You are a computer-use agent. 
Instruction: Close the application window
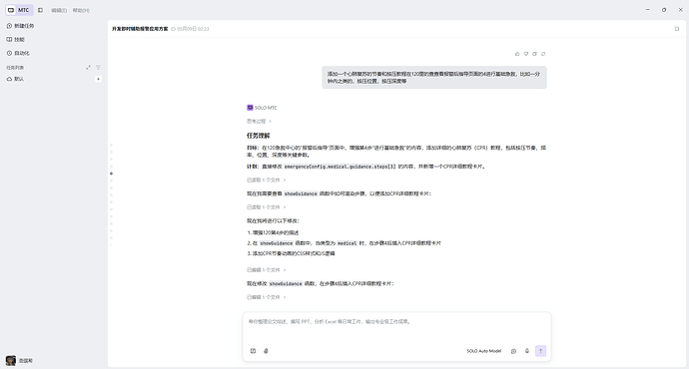[681, 10]
